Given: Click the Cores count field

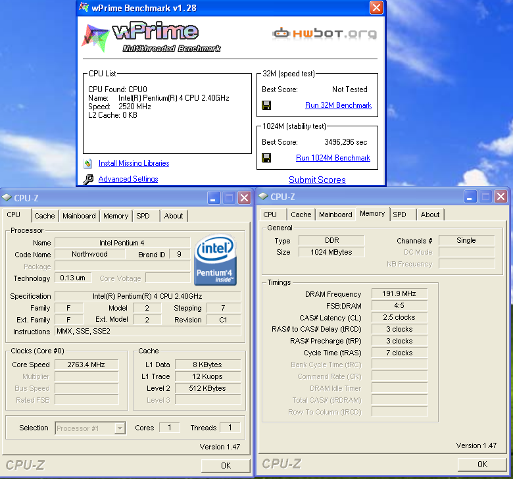Looking at the screenshot, I should 170,428.
